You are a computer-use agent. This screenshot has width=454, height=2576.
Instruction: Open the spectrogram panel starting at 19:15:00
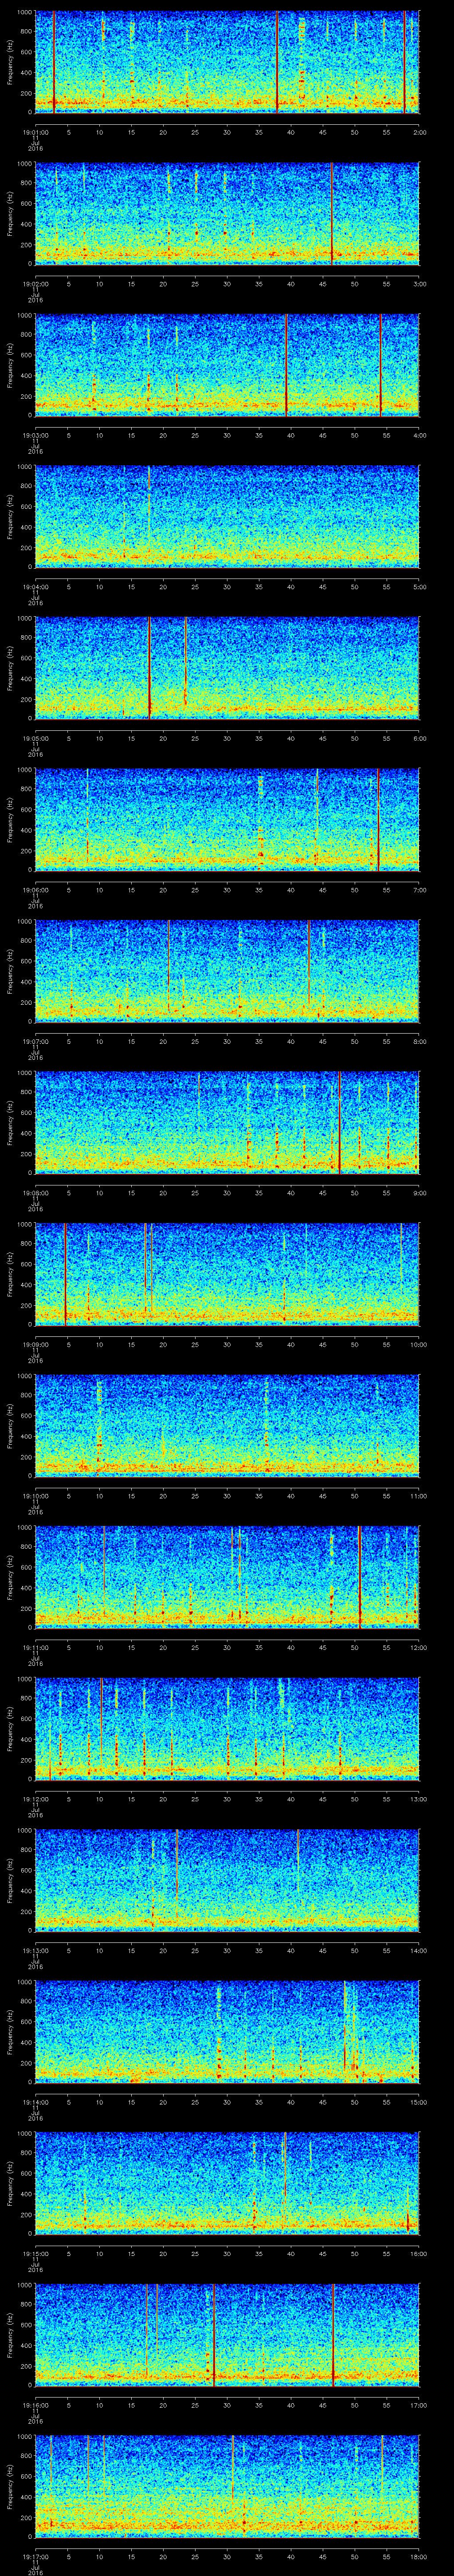tap(227, 2183)
